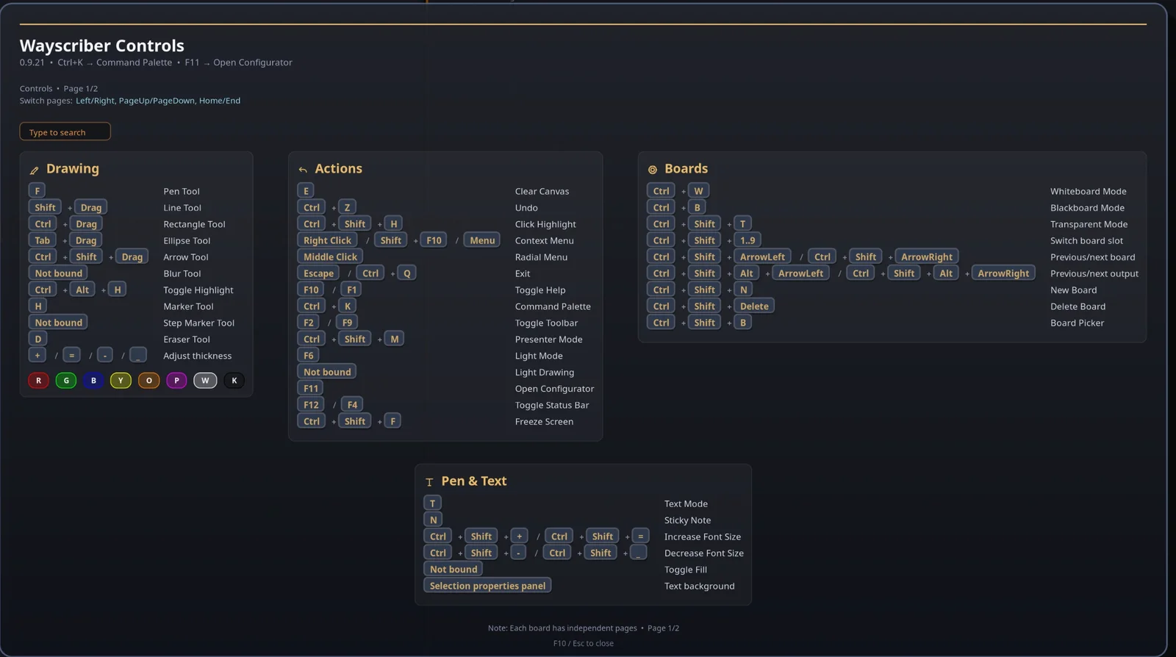Click the Pen Tool label

tap(182, 191)
